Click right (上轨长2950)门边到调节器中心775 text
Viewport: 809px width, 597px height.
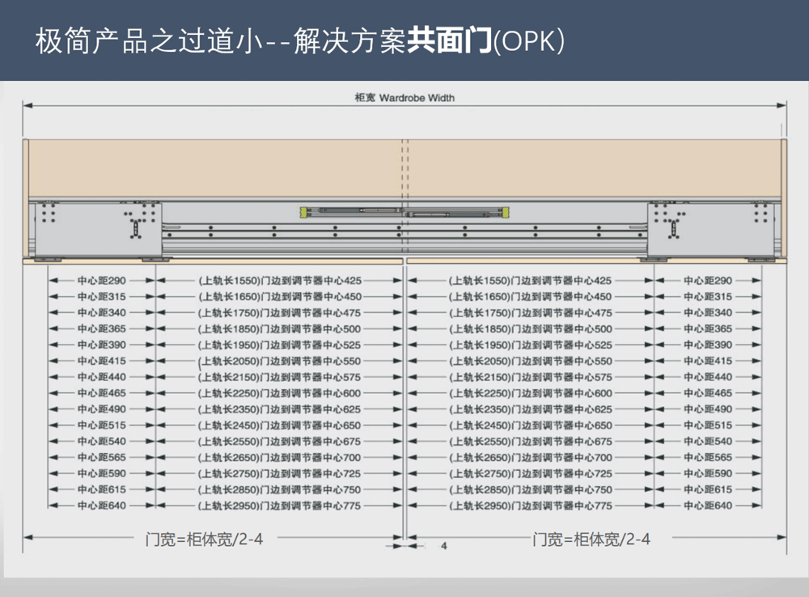(x=530, y=506)
